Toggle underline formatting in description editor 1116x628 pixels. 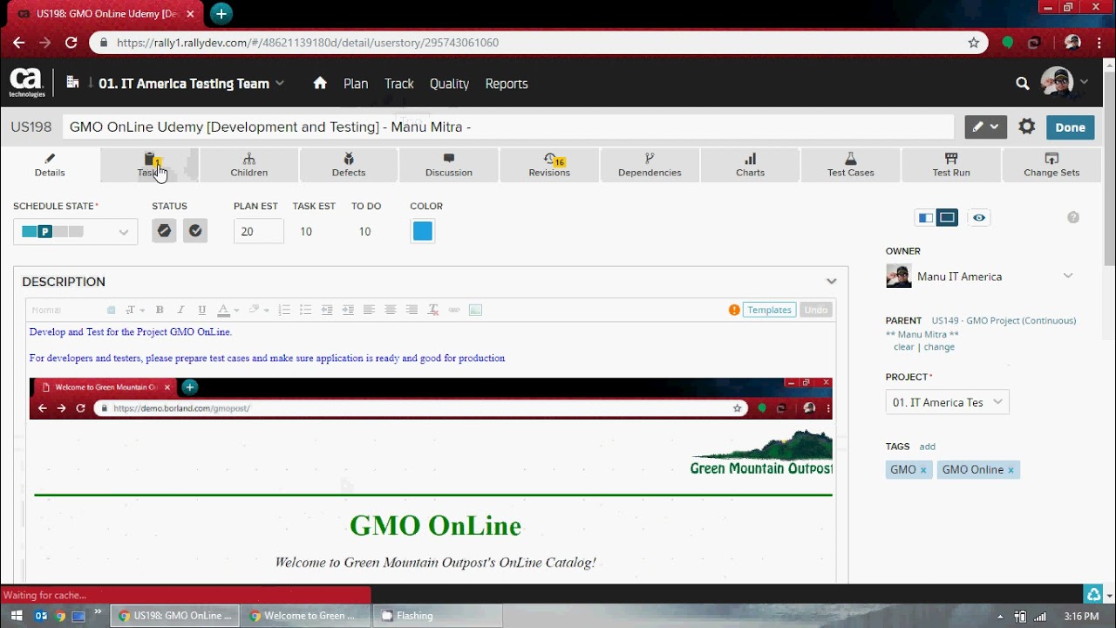coord(201,310)
